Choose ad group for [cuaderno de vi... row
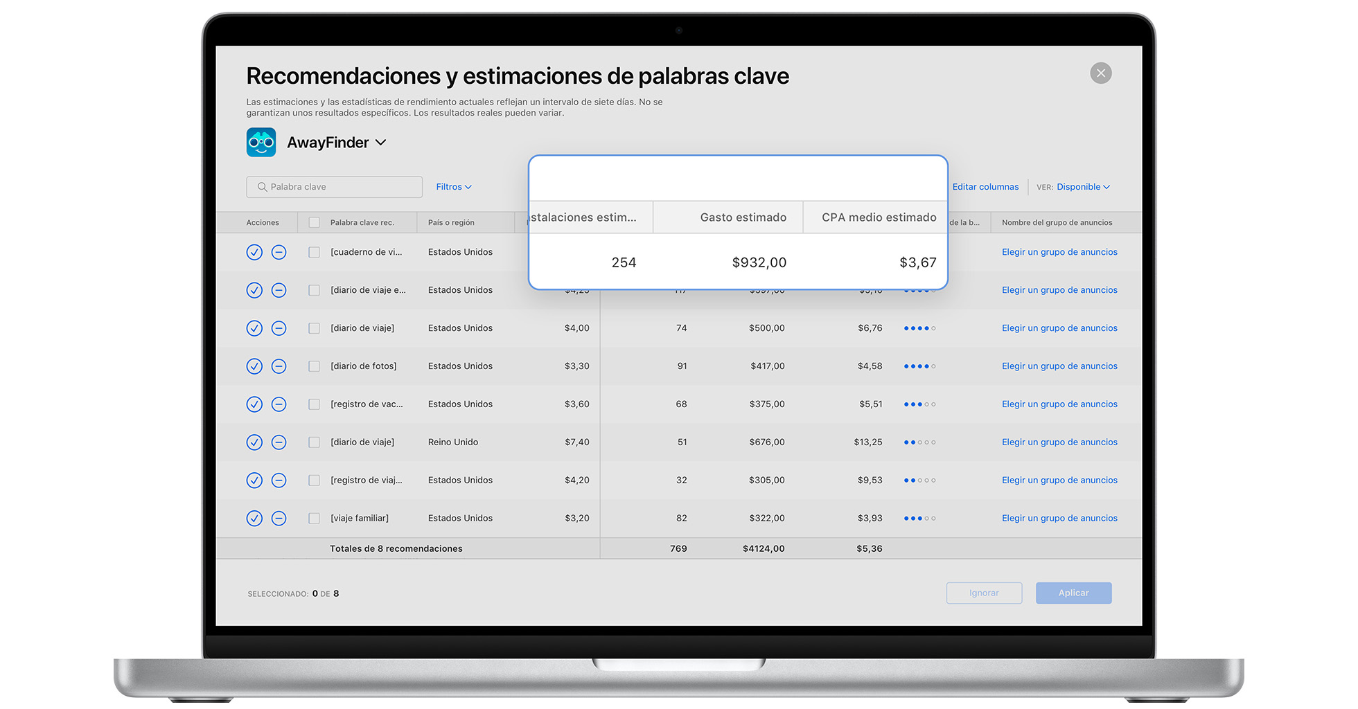This screenshot has height=709, width=1358. tap(1059, 252)
